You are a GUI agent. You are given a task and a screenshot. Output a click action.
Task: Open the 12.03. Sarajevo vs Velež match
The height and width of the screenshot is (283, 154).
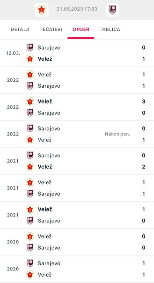[x=77, y=53]
